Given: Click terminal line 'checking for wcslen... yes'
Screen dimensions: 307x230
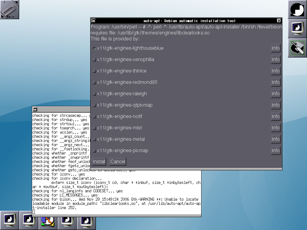Looking at the screenshot, I should (x=60, y=132).
